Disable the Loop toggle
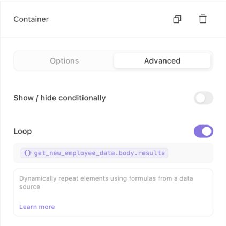This screenshot has width=226, height=226. [204, 131]
